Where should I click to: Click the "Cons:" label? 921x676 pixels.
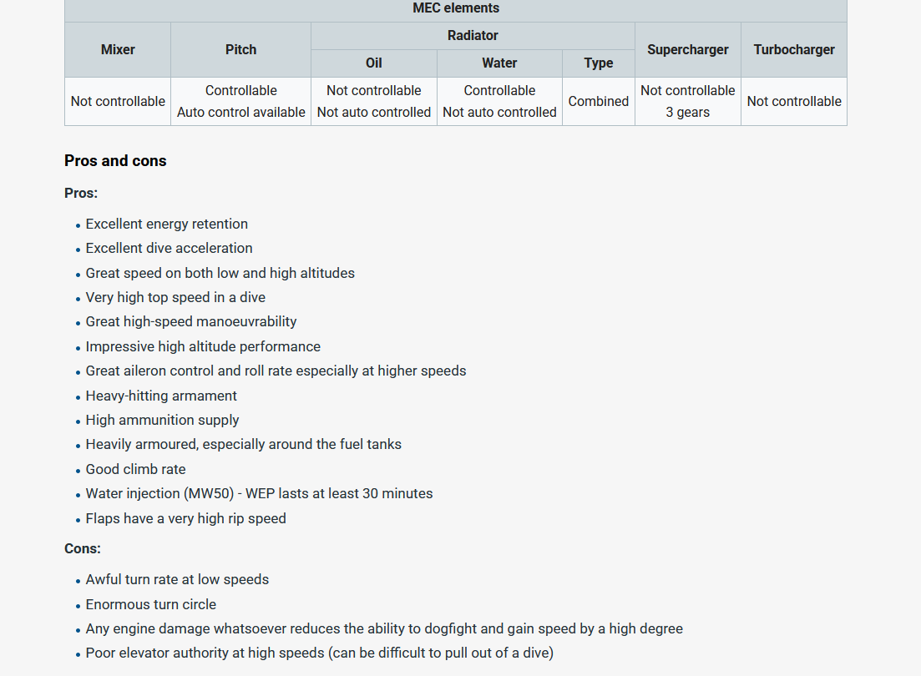[x=83, y=548]
